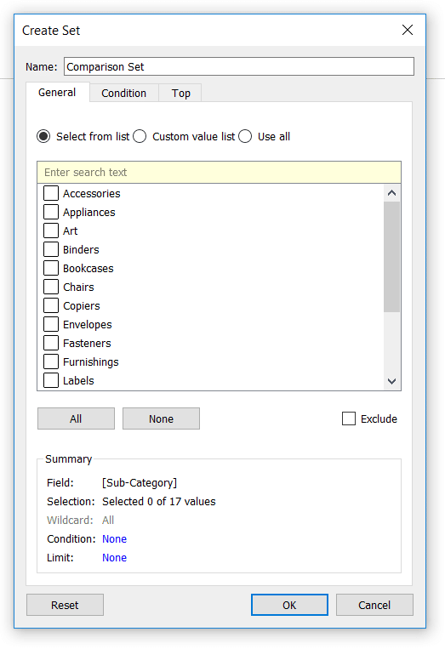Click the list scroll down arrow
Image resolution: width=445 pixels, height=649 pixels.
(391, 381)
